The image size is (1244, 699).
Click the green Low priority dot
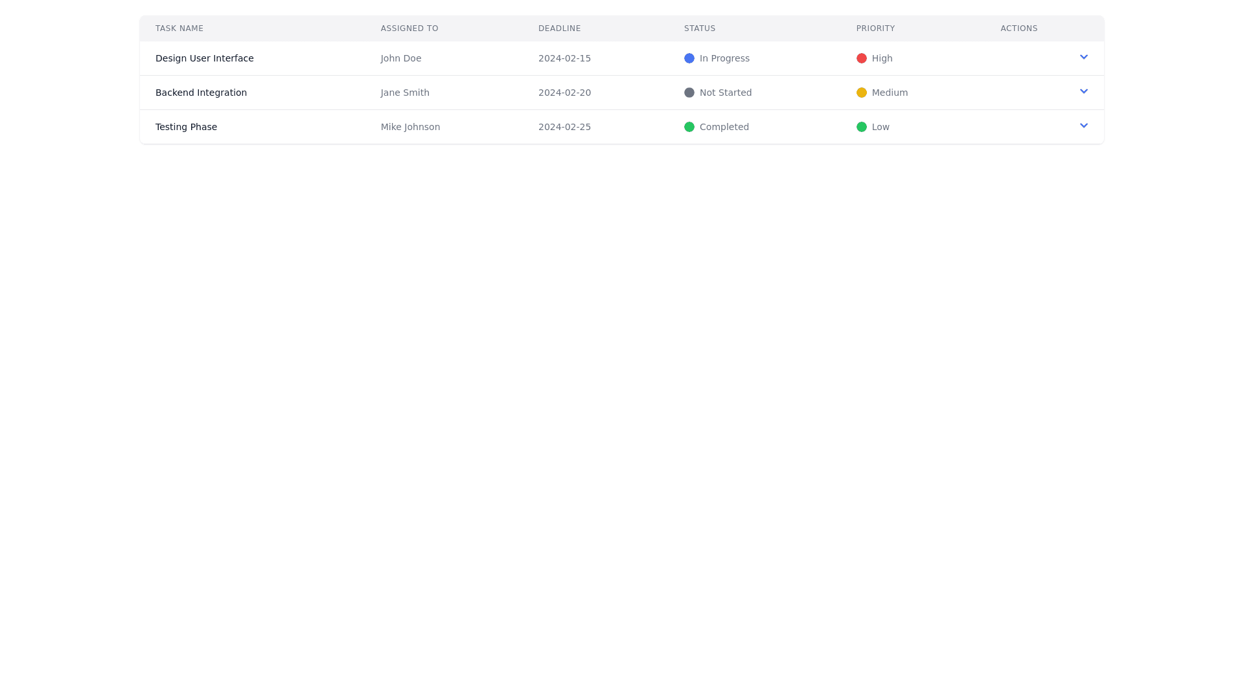click(x=862, y=127)
